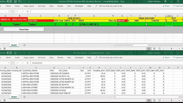Open Formulas tab in top Excel window
Viewport: 183px width, 103px height.
click(x=42, y=6)
